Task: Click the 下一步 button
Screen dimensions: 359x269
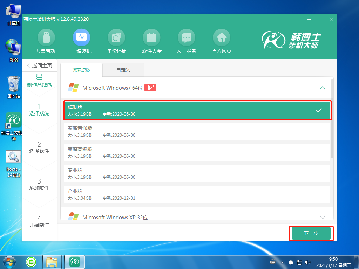Action: [311, 233]
